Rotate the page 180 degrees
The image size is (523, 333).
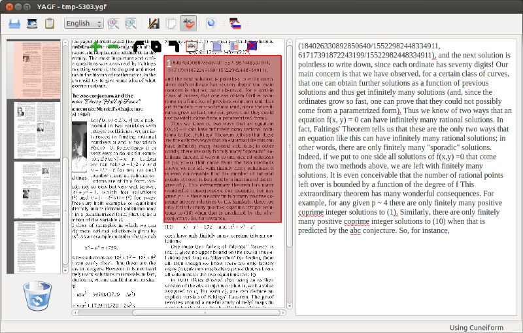tap(156, 47)
